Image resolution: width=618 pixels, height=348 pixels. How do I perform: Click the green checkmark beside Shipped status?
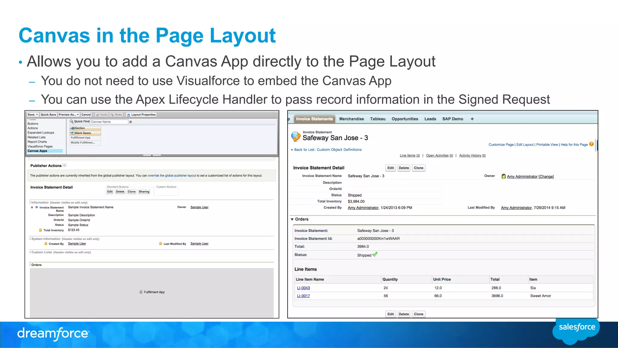point(375,254)
